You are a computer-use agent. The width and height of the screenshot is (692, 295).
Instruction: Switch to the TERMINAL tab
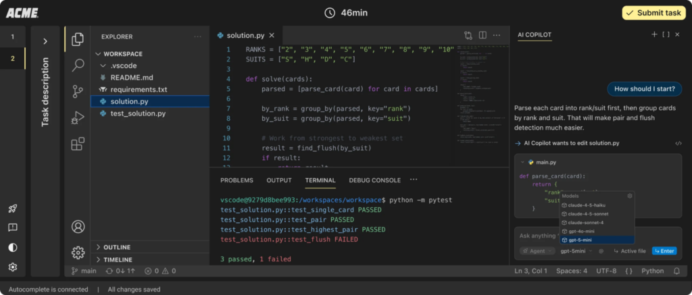coord(320,180)
